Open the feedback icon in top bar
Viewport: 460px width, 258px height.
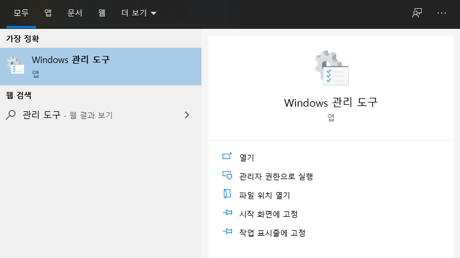[417, 13]
